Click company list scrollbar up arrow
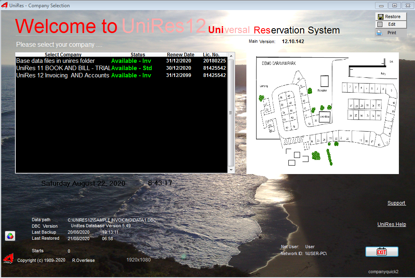Viewport: 415px width, 278px height. [x=231, y=56]
